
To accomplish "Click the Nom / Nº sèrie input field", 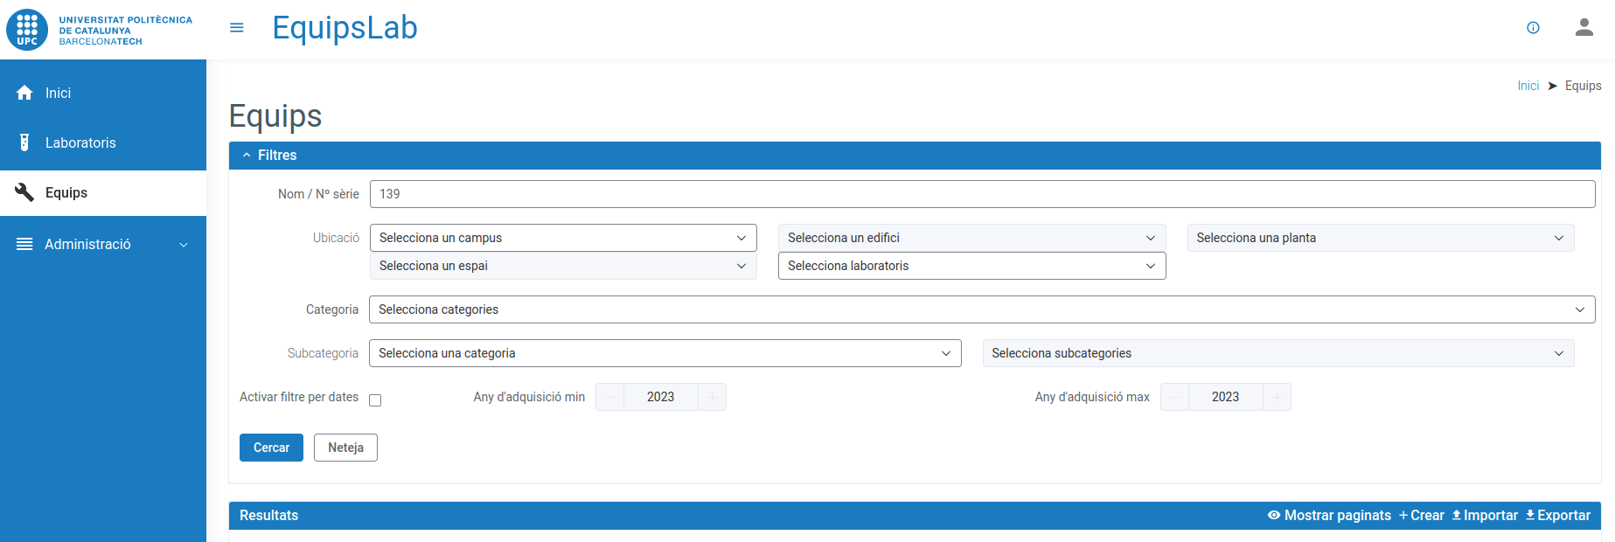I will click(981, 194).
